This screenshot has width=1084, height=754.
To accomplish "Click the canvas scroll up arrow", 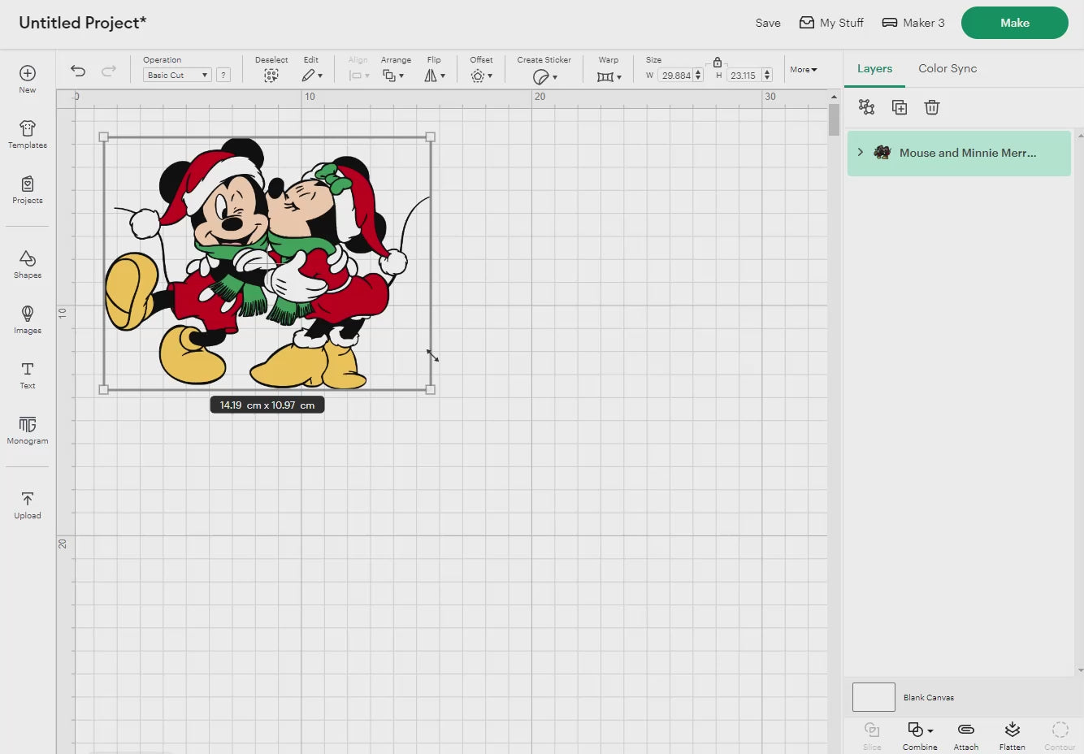I will coord(834,97).
